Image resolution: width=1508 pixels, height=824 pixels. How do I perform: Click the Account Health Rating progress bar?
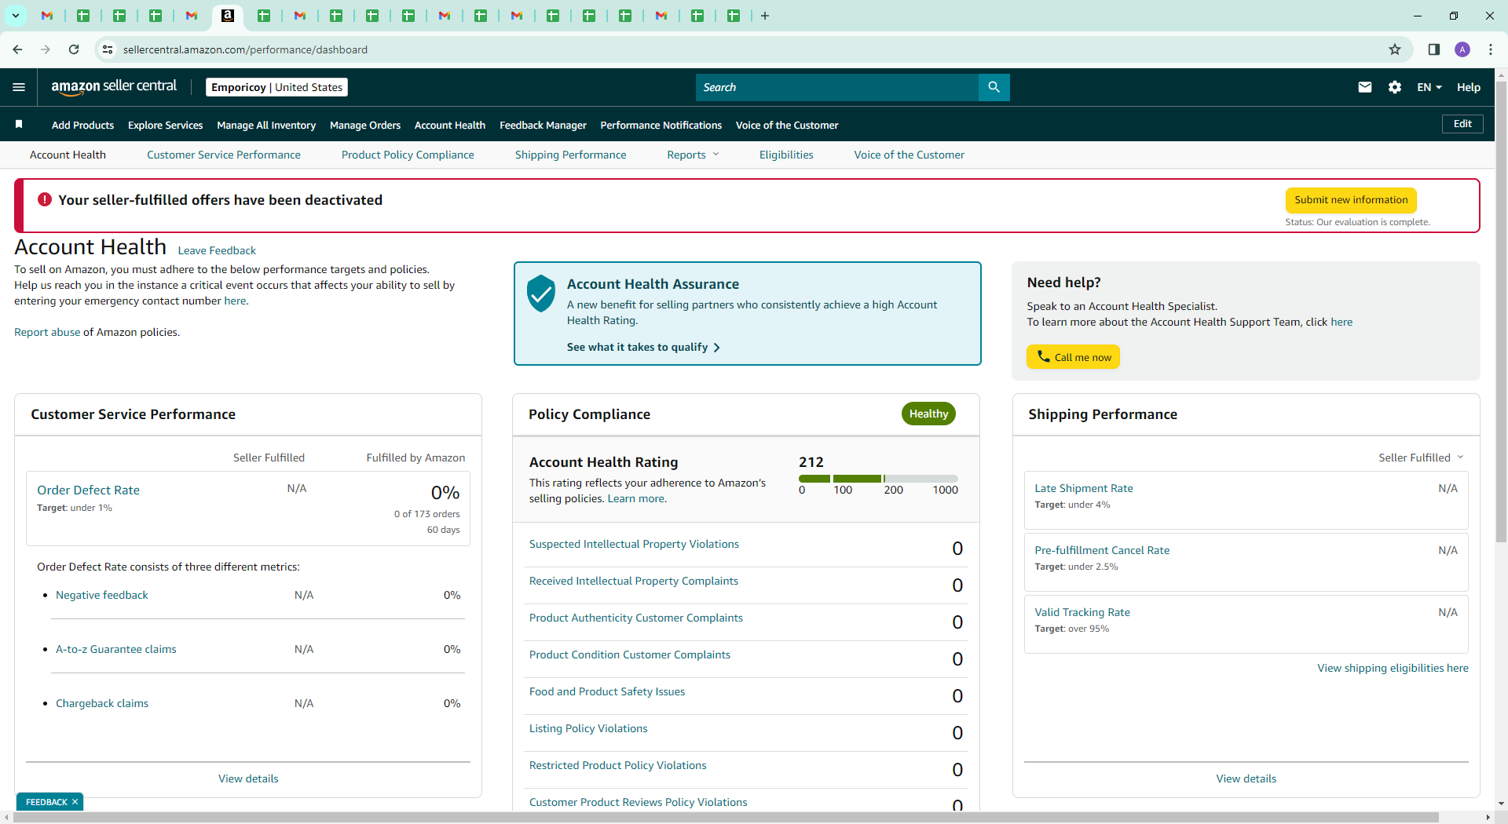click(878, 479)
